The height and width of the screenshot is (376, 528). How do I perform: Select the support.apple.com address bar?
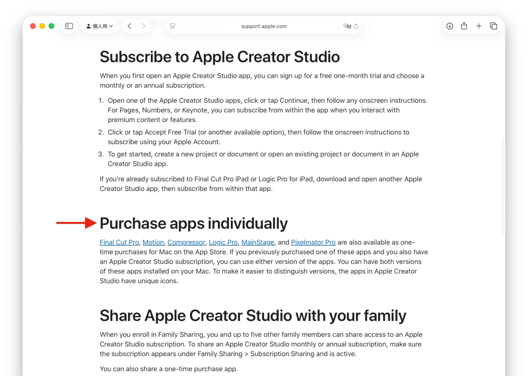click(264, 26)
